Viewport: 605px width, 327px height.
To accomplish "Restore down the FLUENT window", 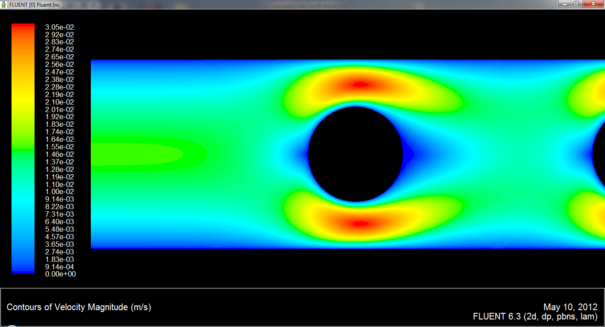I will click(x=575, y=4).
